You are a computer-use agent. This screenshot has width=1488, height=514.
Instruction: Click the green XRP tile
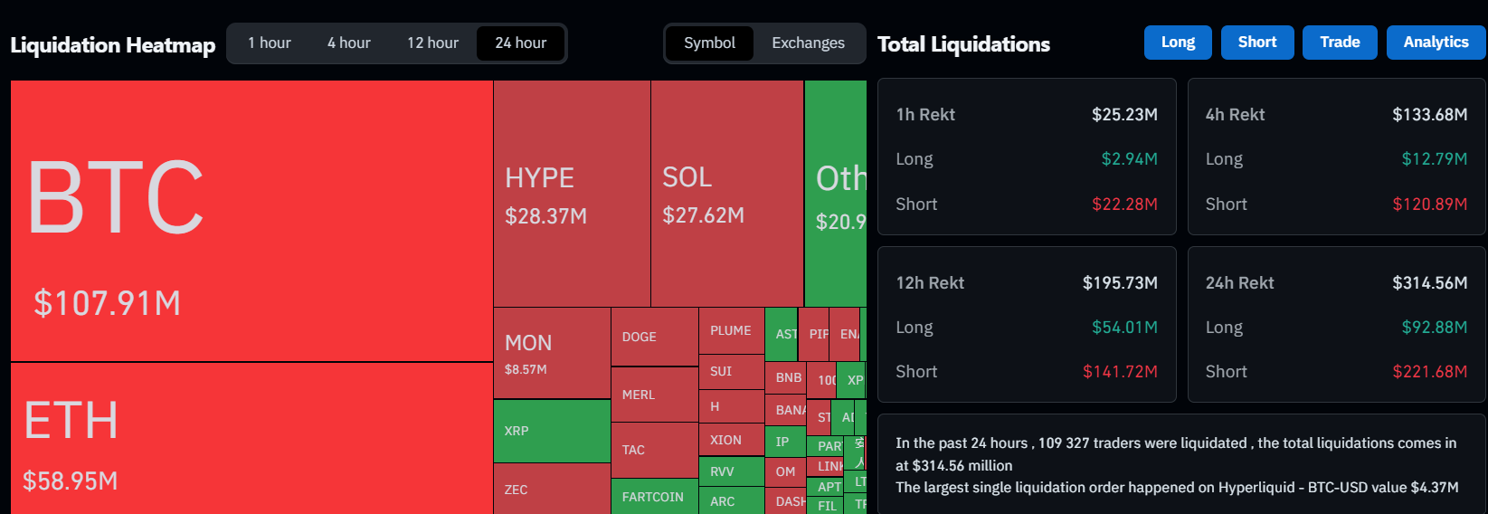(x=552, y=432)
